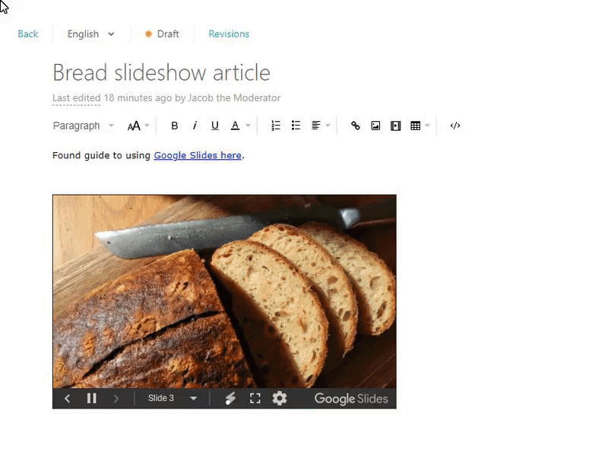Follow the Google Slides here link
The width and height of the screenshot is (608, 452).
pyautogui.click(x=198, y=155)
